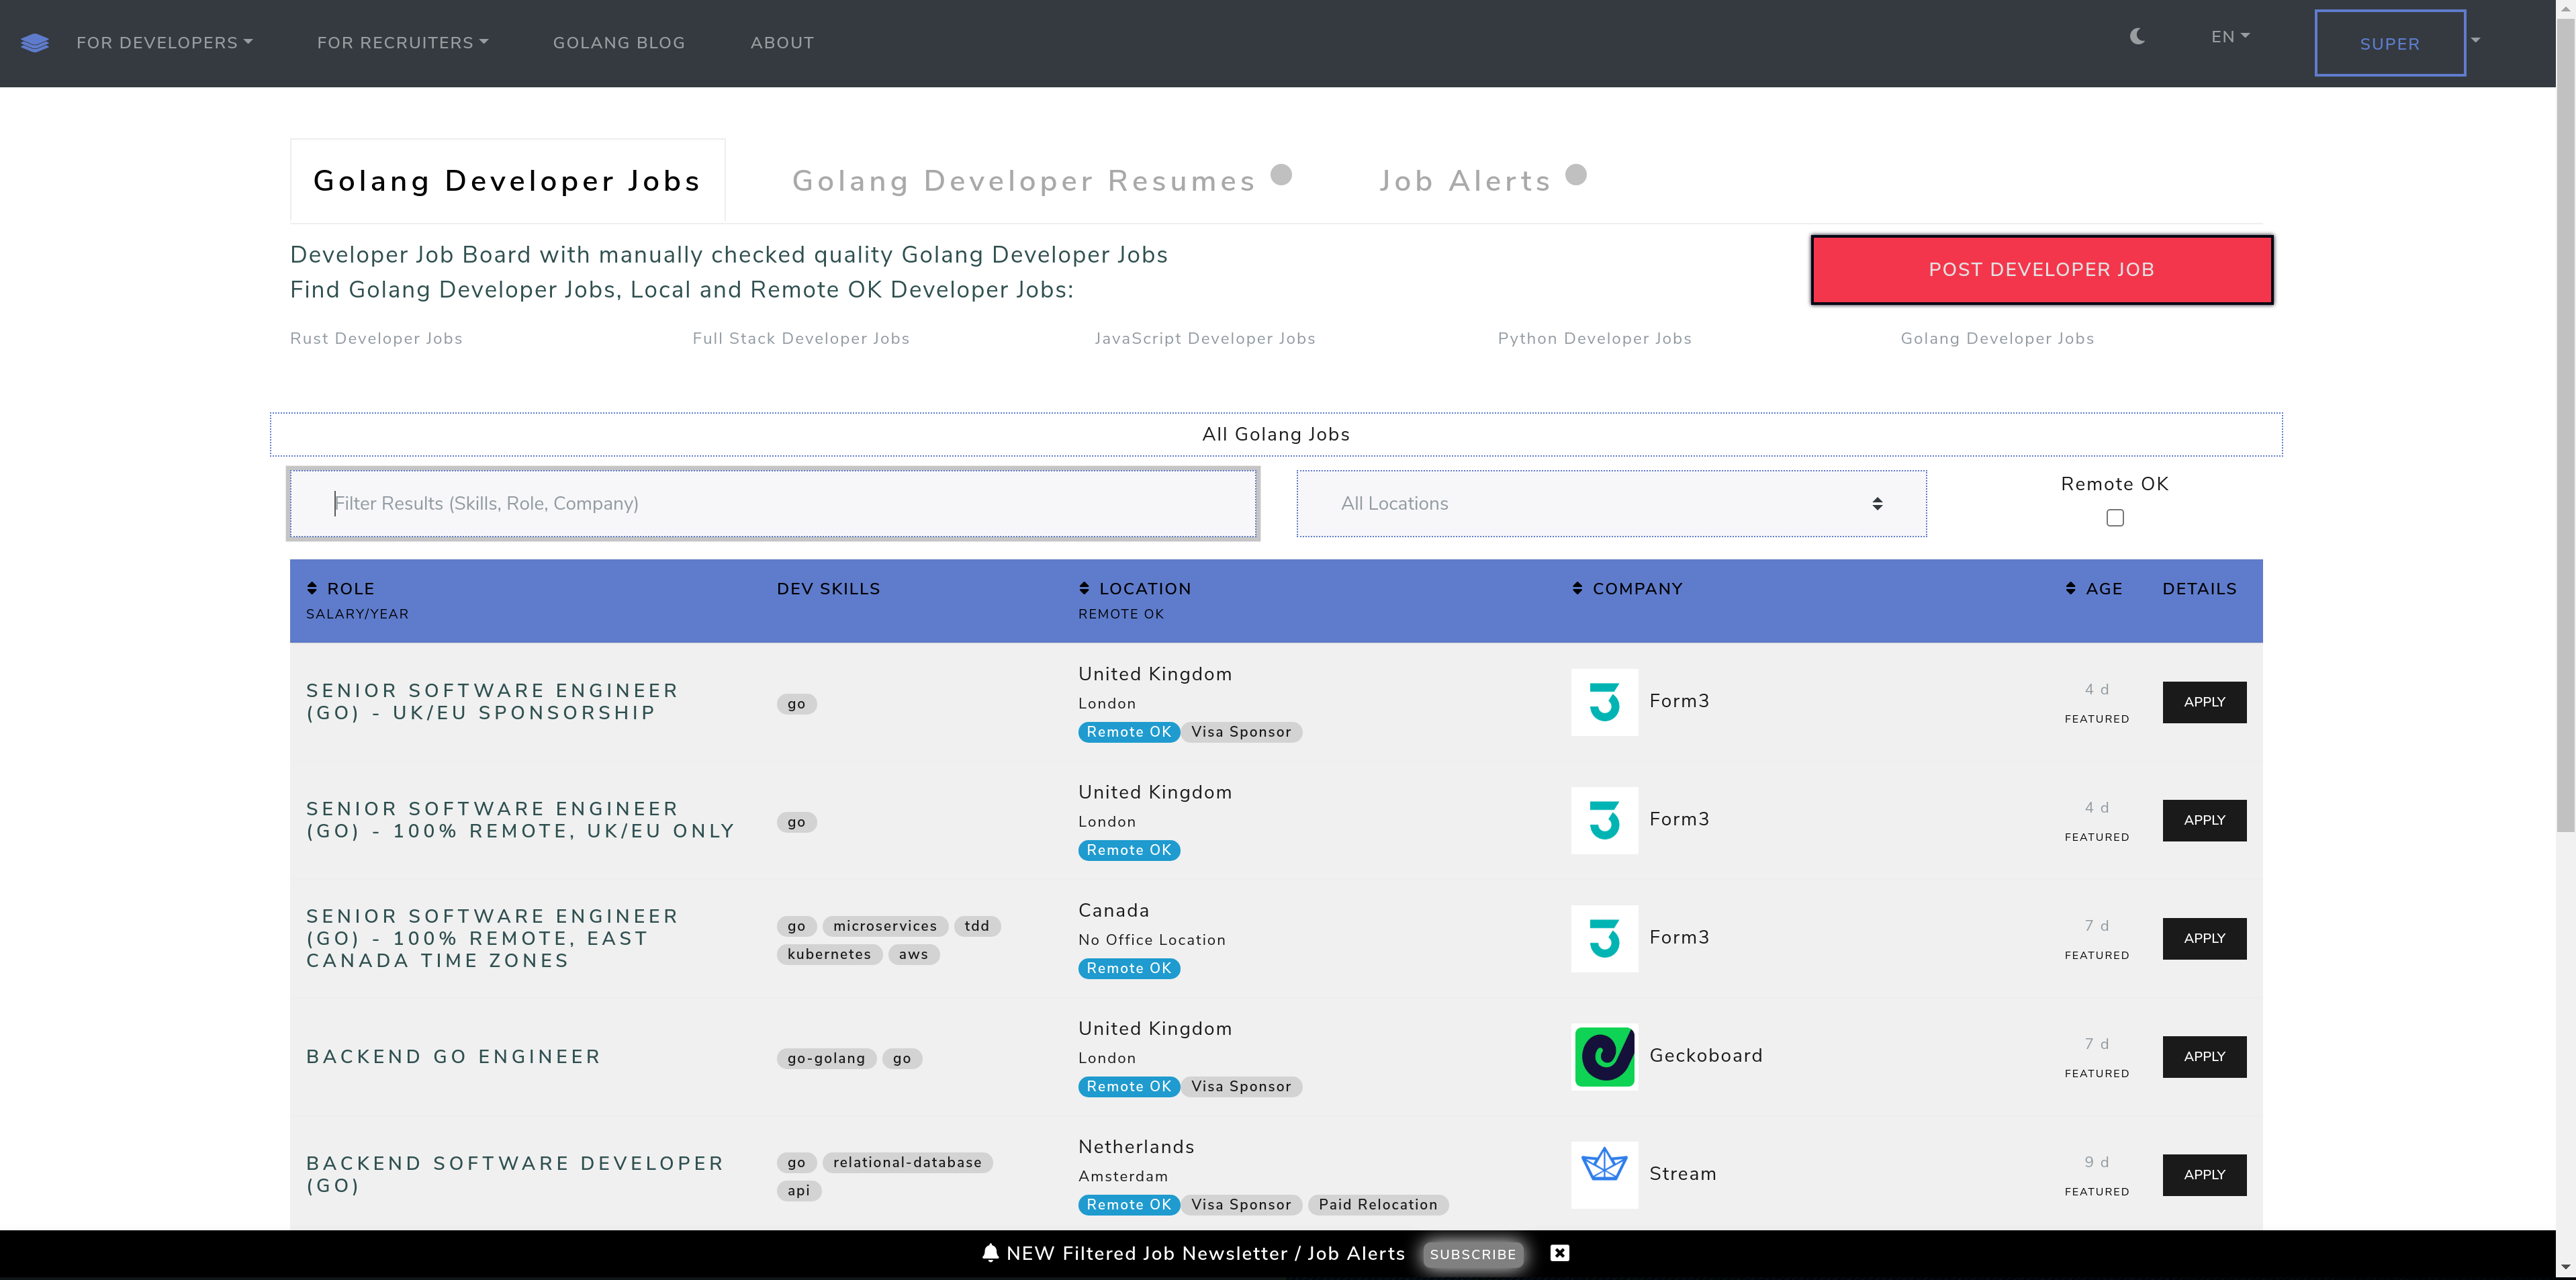Sort jobs by Role column arrows

[312, 588]
